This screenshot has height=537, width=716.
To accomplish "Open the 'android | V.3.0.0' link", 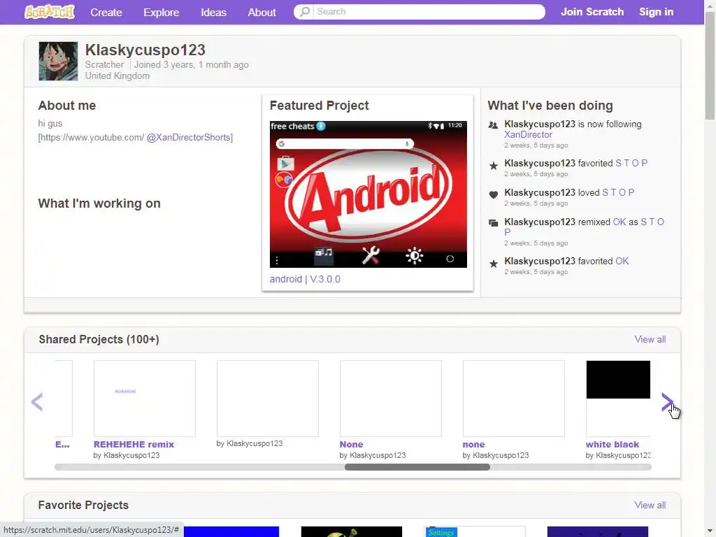I will [x=305, y=279].
